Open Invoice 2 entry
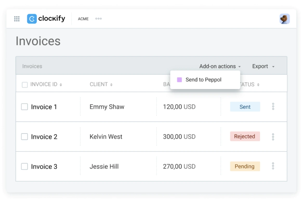This screenshot has height=201, width=304. tap(44, 137)
